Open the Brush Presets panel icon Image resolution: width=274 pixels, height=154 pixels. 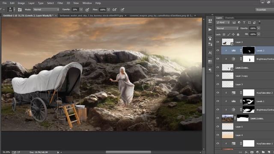point(210,44)
